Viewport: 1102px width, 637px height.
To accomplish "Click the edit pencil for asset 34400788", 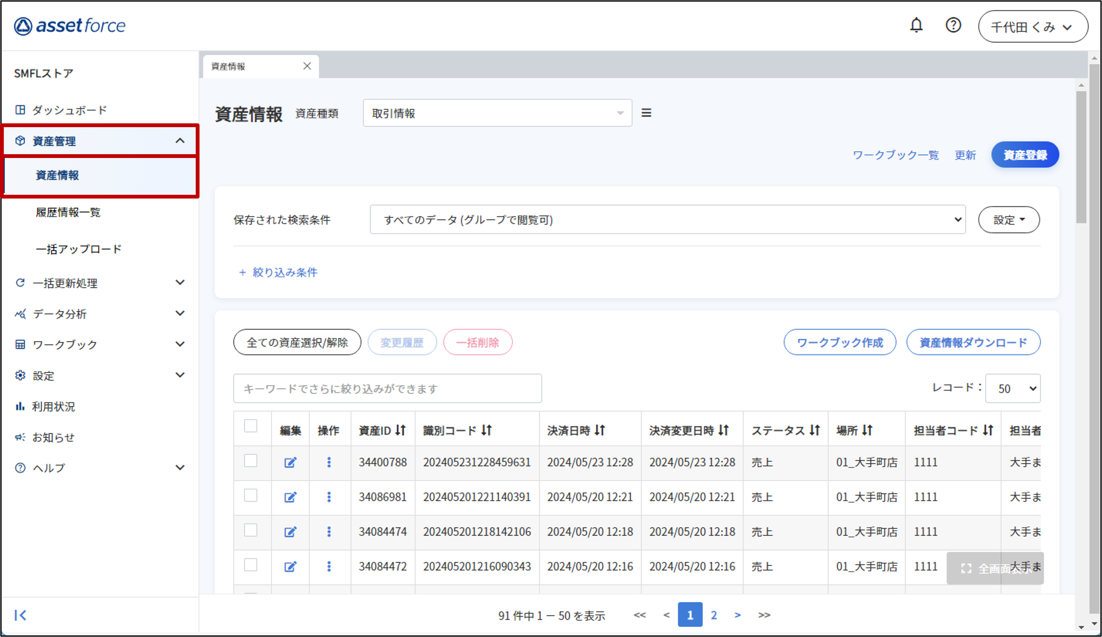I will (x=290, y=462).
